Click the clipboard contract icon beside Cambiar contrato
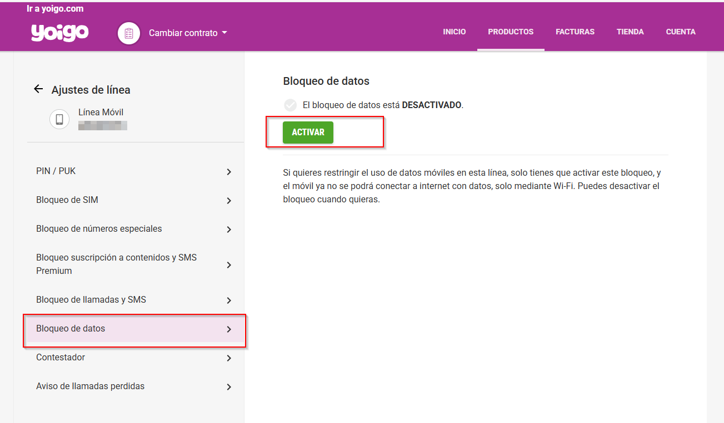This screenshot has height=423, width=724. pyautogui.click(x=128, y=33)
